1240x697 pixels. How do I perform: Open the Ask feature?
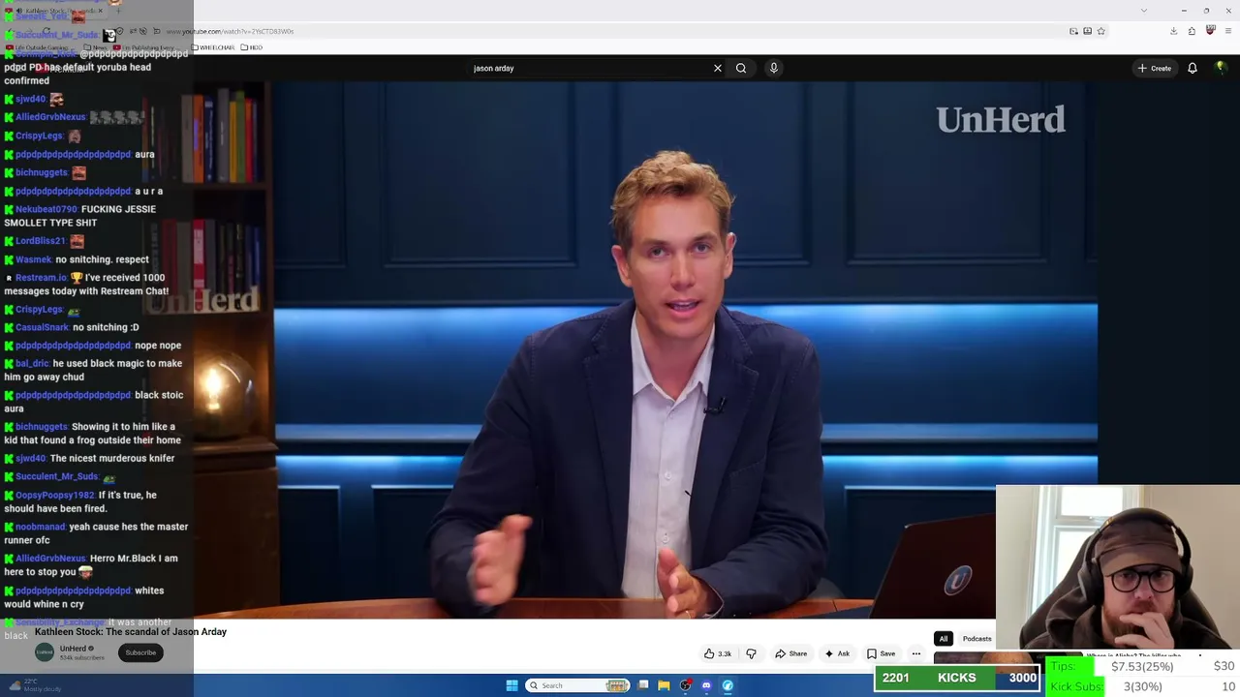click(x=837, y=653)
